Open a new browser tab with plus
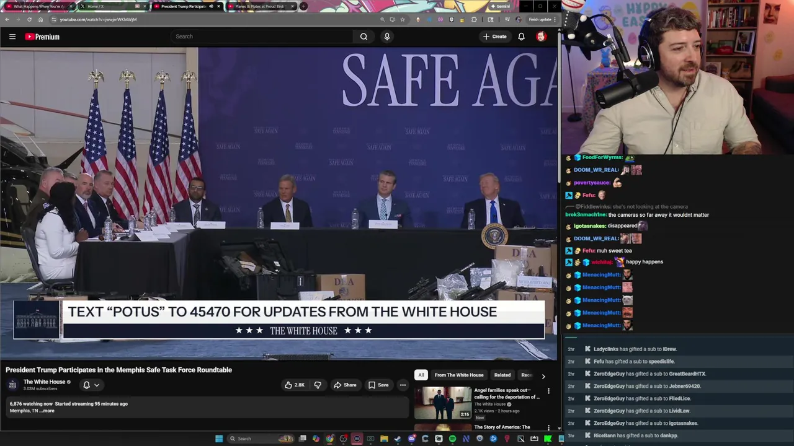Viewport: 794px width, 446px height. [303, 6]
